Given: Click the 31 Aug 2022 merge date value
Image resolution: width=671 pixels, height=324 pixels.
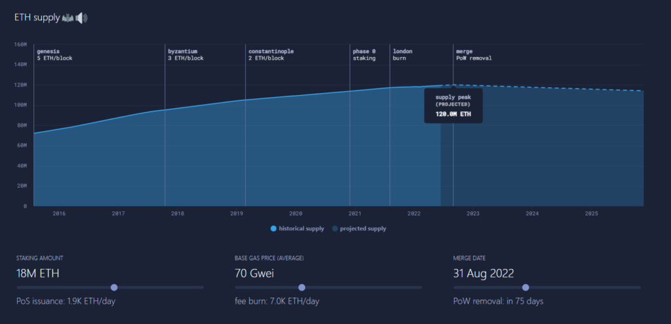Looking at the screenshot, I should tap(484, 273).
